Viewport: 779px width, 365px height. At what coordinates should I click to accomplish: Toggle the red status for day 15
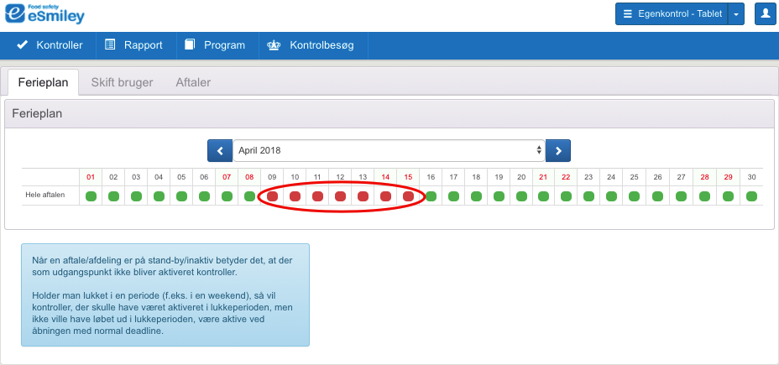[408, 196]
